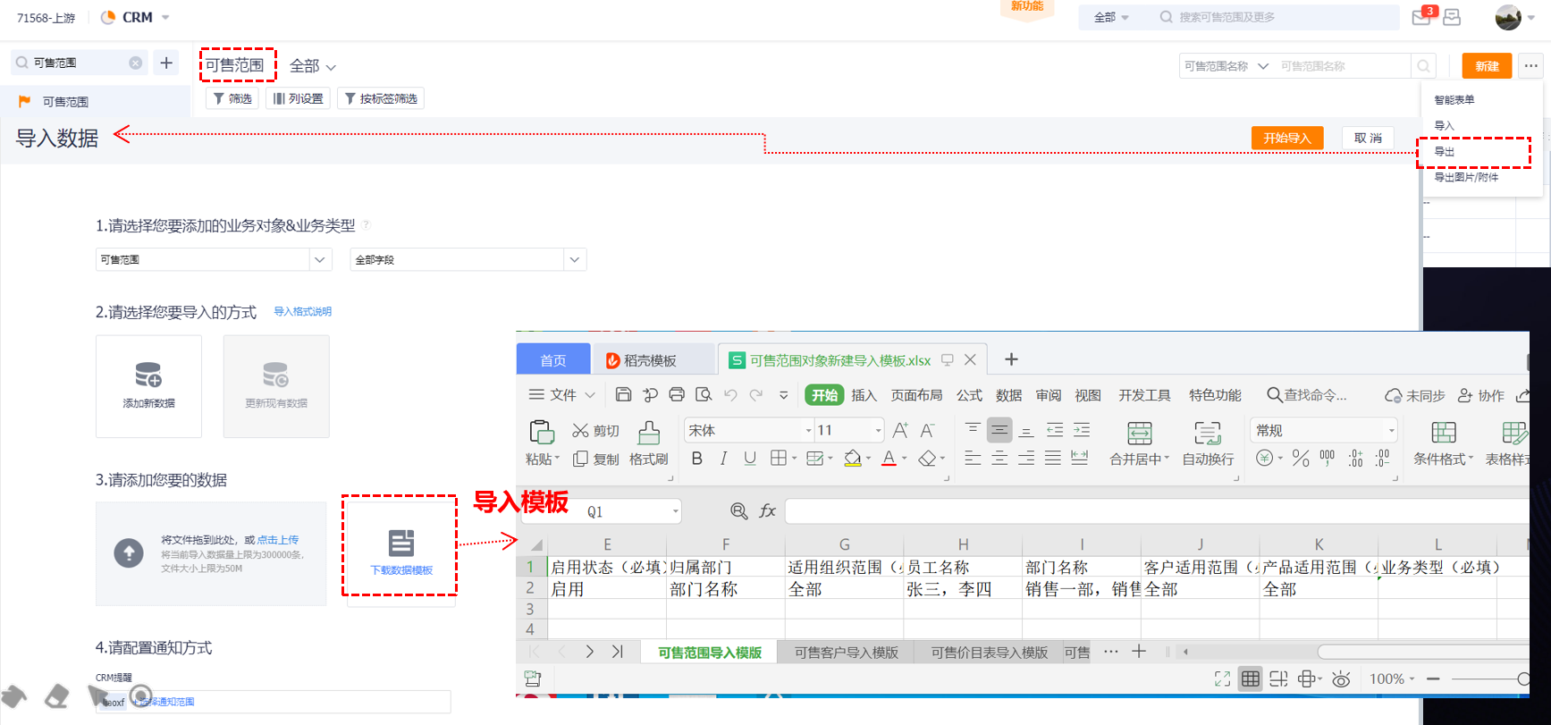Open the 导入格式说明 link
This screenshot has width=1551, height=725.
pos(302,312)
